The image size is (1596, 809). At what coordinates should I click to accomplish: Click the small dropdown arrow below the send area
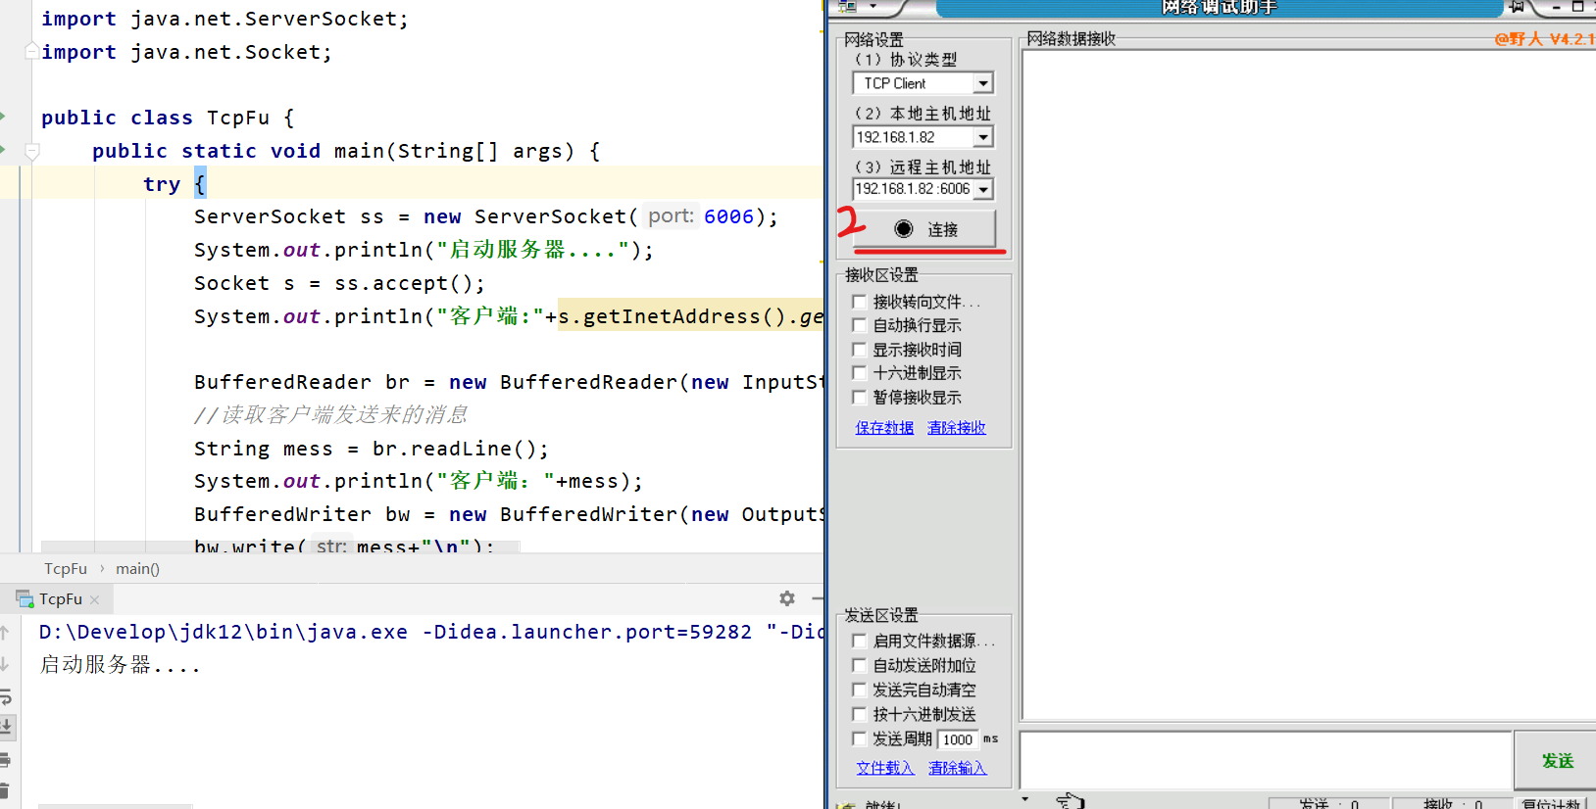1025,799
